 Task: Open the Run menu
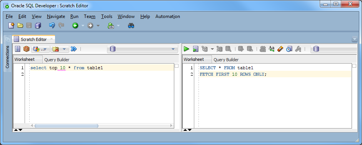click(74, 16)
